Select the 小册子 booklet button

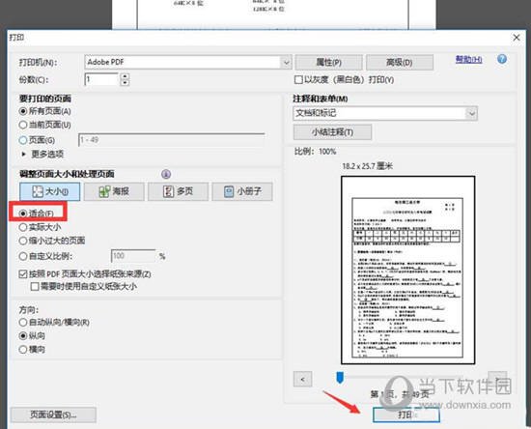coord(242,191)
